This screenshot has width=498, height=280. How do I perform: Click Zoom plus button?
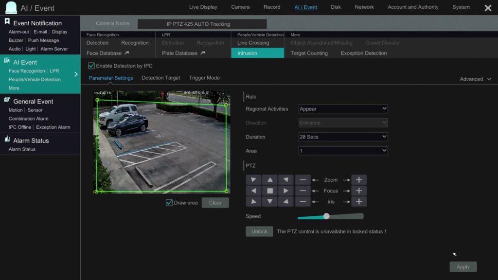[x=359, y=180]
